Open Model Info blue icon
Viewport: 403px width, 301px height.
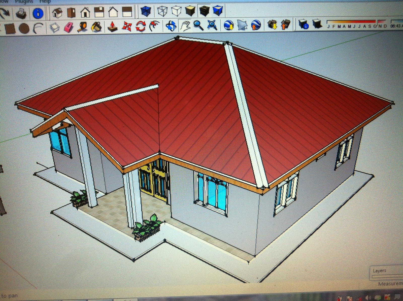[38, 13]
